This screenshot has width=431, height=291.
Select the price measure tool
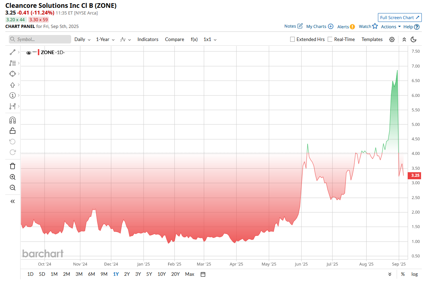click(x=12, y=106)
